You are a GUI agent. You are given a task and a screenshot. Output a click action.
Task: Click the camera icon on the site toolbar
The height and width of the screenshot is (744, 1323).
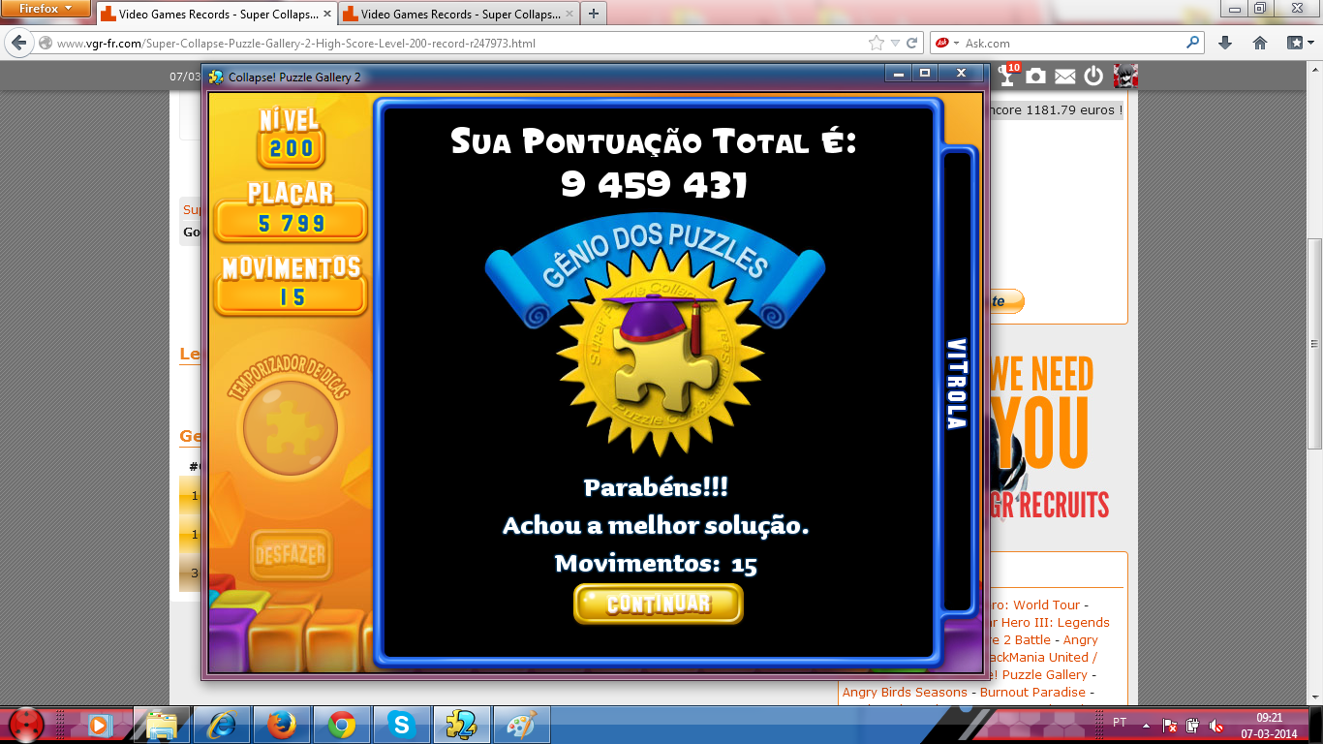(1036, 77)
